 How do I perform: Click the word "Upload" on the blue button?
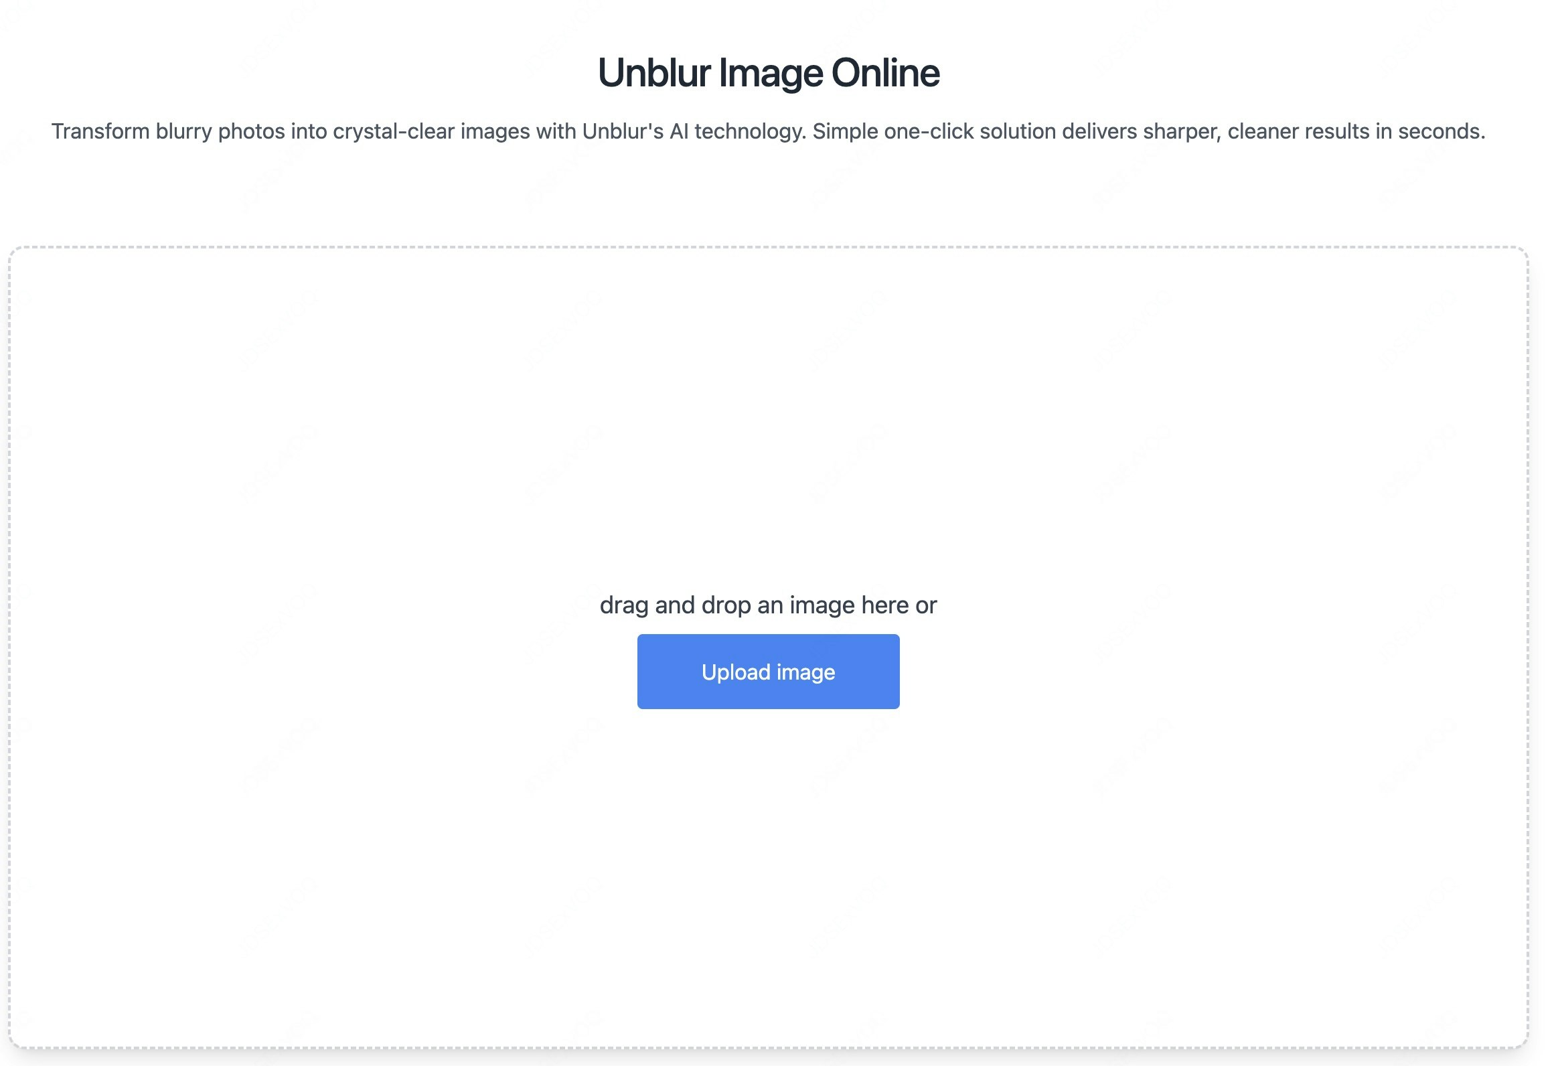(736, 672)
